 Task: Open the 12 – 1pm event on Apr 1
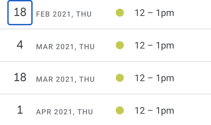click(154, 111)
